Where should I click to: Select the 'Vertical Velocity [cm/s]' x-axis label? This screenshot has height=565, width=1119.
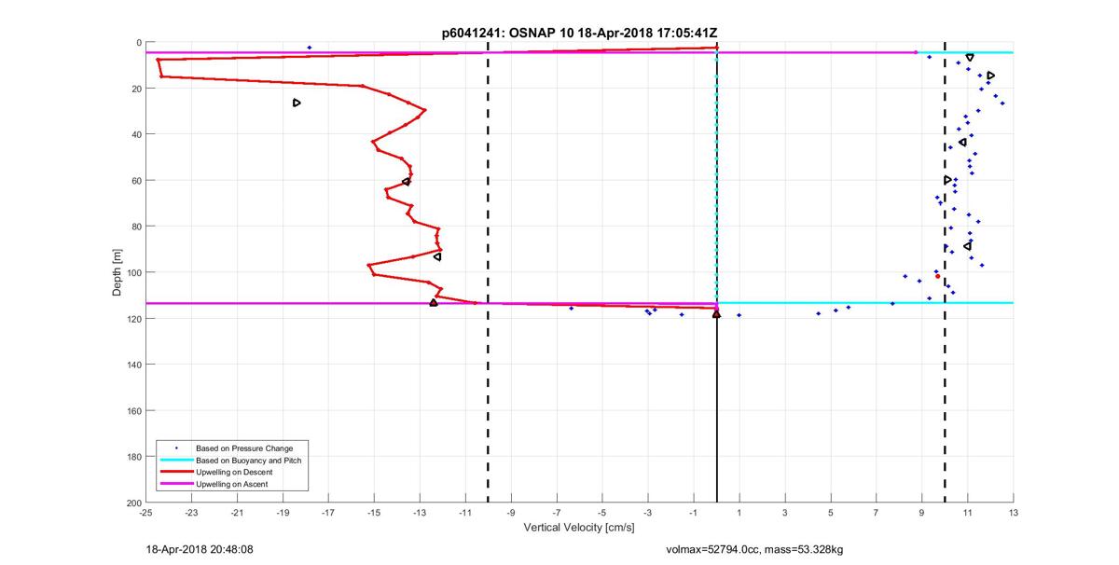(579, 528)
